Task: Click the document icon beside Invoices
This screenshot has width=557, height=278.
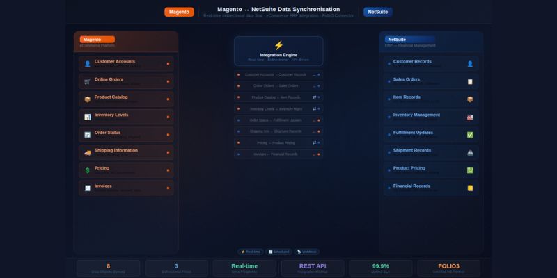Action: [x=88, y=188]
